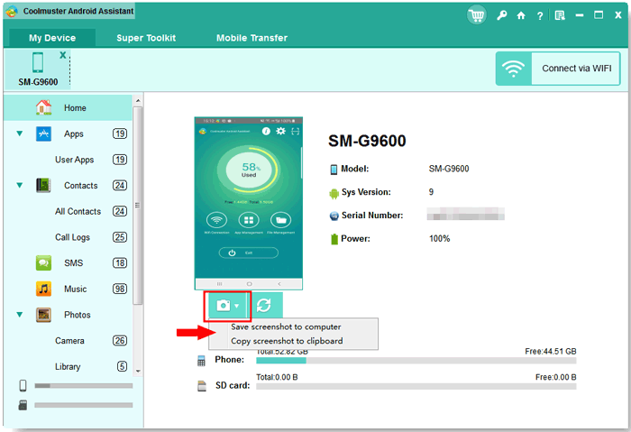631x432 pixels.
Task: Click the phone model icon beside Model
Action: click(x=334, y=170)
